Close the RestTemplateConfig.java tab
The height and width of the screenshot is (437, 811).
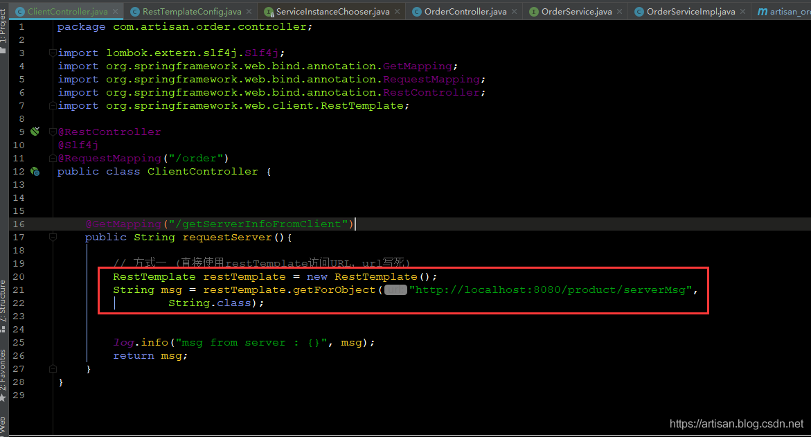click(248, 12)
